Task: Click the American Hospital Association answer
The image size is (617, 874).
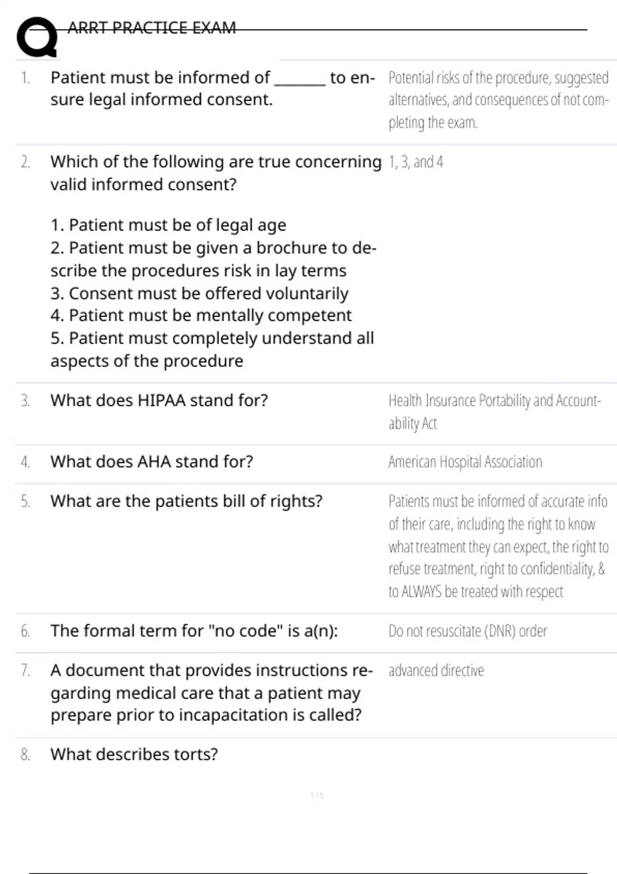Action: [x=465, y=462]
